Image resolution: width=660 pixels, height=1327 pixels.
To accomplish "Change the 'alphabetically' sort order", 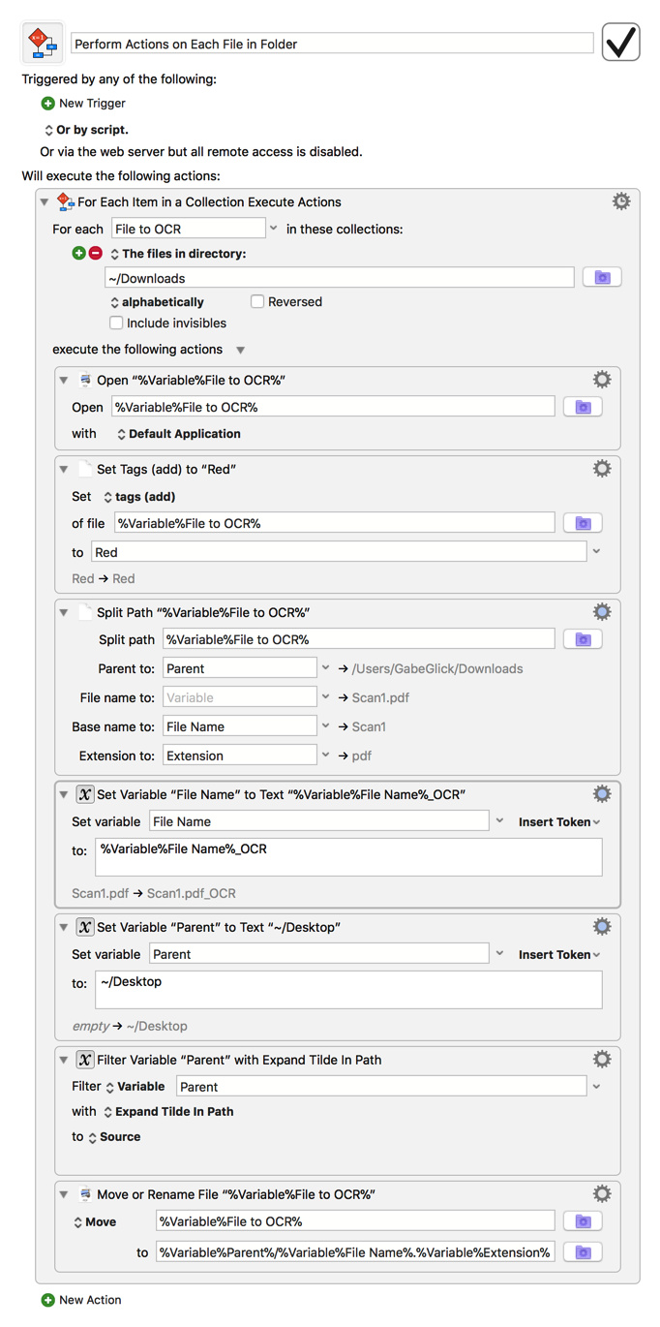I will (156, 302).
